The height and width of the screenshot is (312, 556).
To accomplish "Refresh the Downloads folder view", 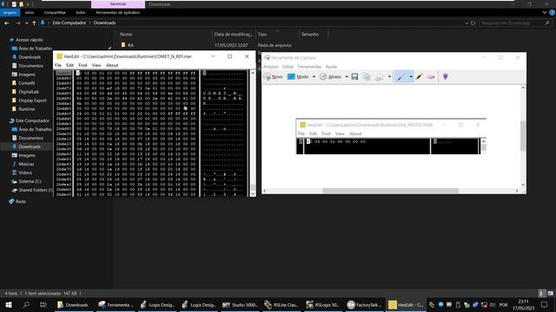I will point(473,23).
